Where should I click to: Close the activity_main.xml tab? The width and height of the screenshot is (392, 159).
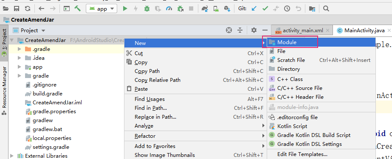(x=328, y=31)
